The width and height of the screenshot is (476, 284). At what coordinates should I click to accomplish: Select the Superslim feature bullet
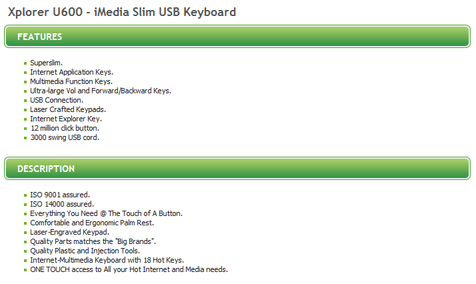click(x=46, y=63)
